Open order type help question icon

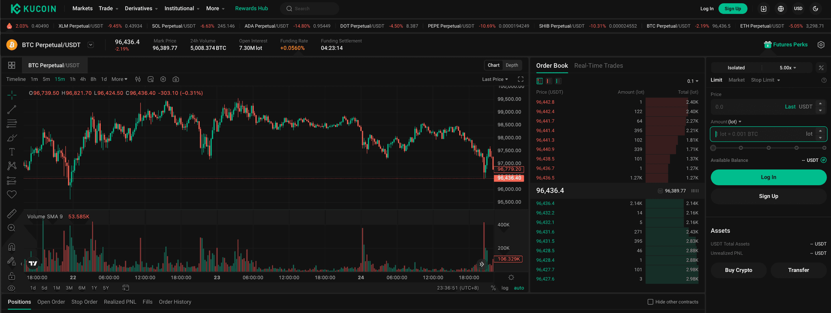click(x=824, y=80)
